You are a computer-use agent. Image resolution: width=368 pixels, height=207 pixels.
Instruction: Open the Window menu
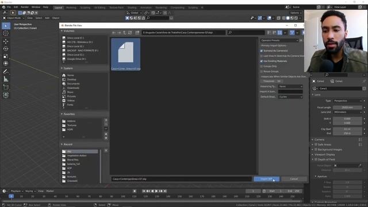pyautogui.click(x=36, y=7)
